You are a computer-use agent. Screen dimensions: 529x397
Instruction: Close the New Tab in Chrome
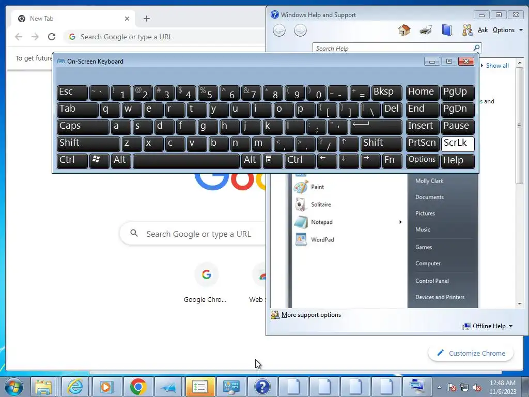point(127,19)
